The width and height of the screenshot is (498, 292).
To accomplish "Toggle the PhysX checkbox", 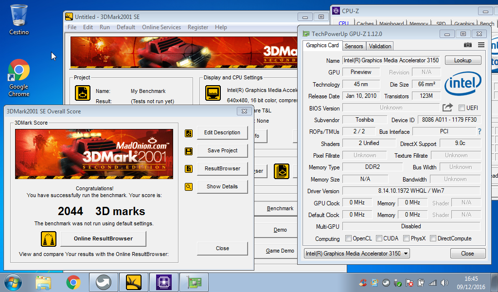I will [406, 238].
